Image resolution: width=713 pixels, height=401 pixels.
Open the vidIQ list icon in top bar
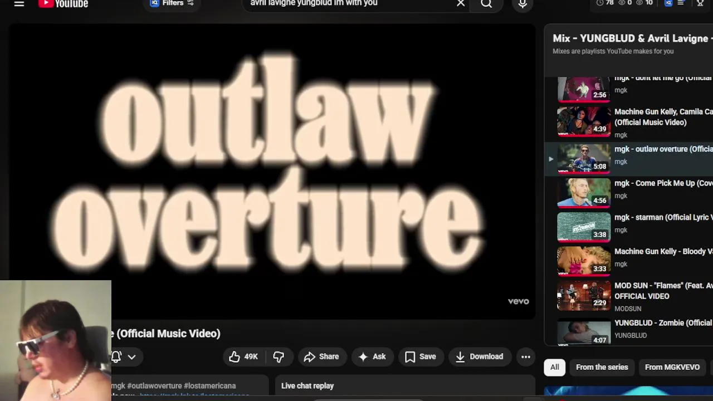pos(680,3)
